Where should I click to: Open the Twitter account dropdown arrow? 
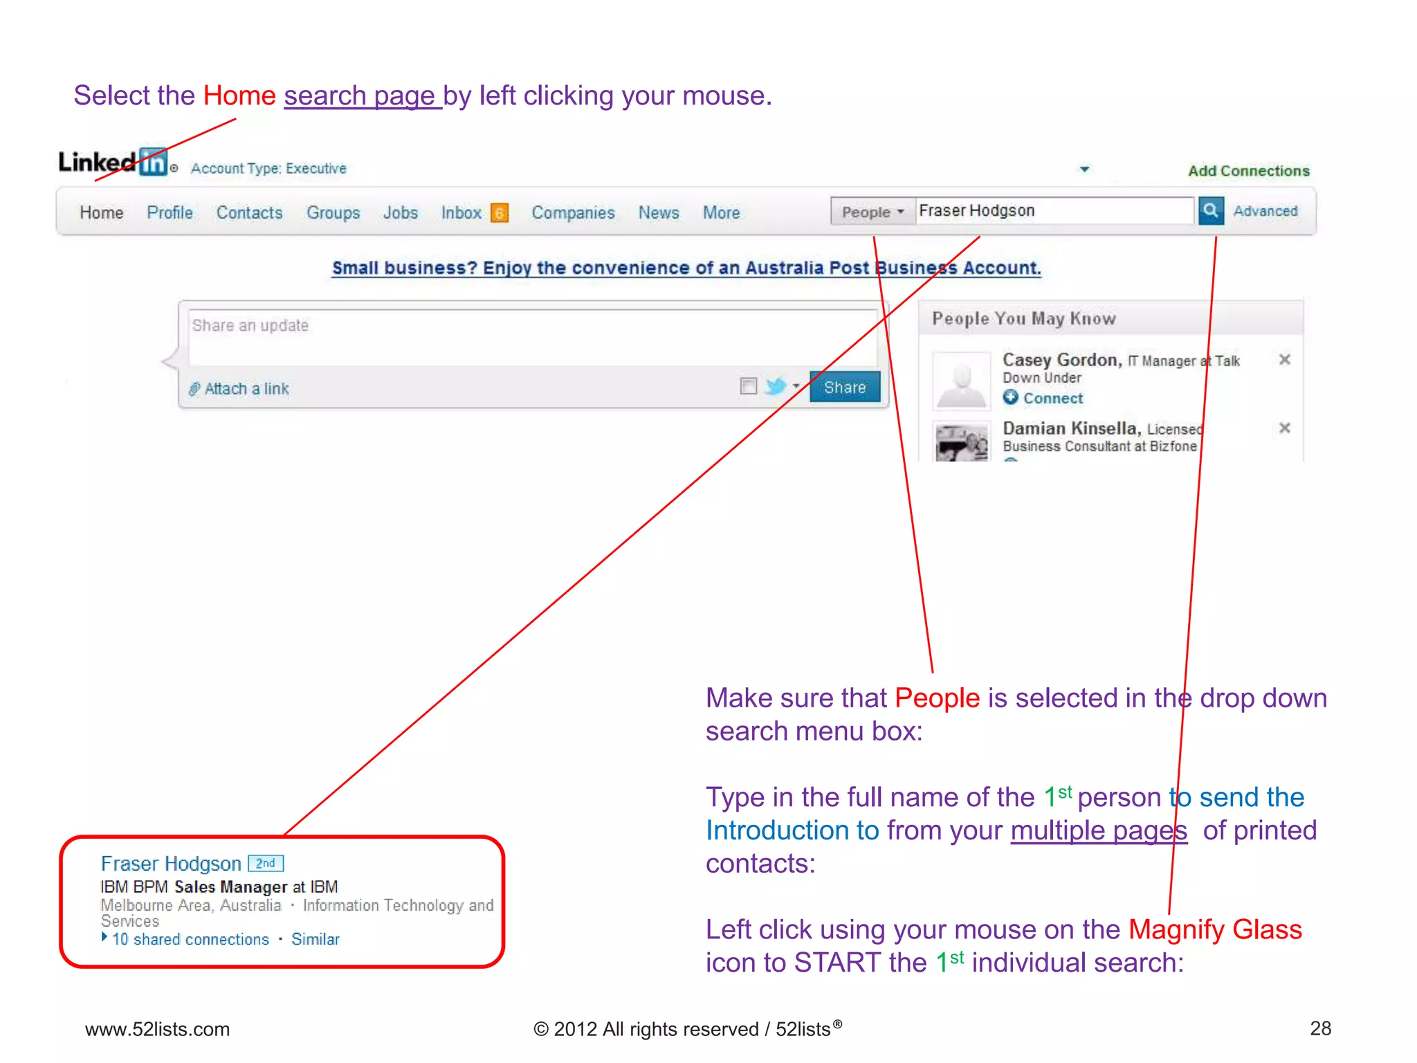pyautogui.click(x=796, y=386)
